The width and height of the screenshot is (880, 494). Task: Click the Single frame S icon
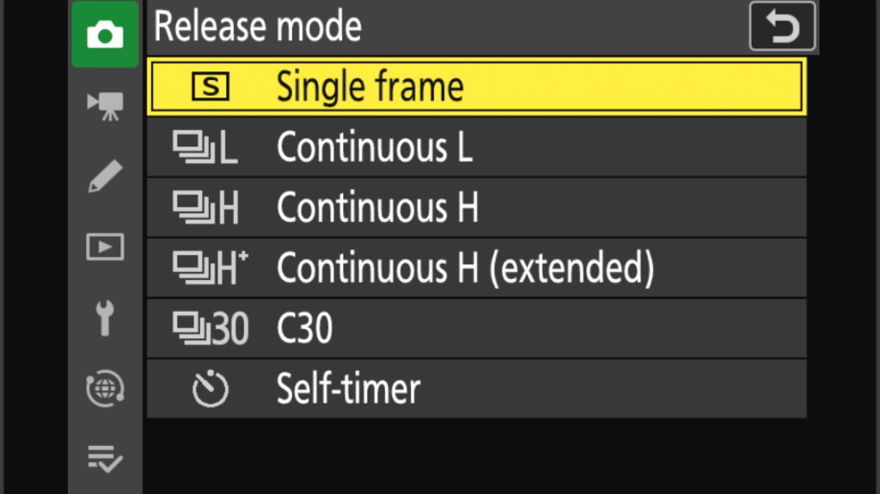click(x=210, y=87)
